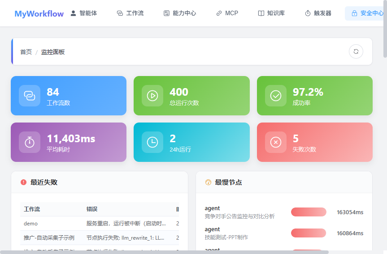Screen dimensions: 387x254
Task: Click the 24h运行 label
Action: 180,149
